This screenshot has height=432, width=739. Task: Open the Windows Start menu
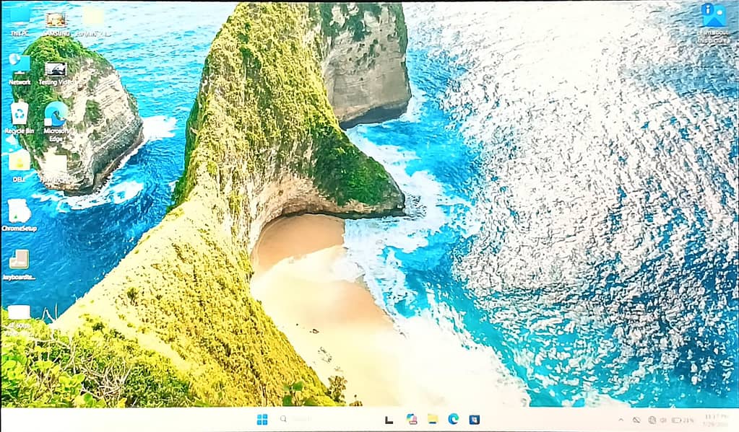[x=262, y=419]
